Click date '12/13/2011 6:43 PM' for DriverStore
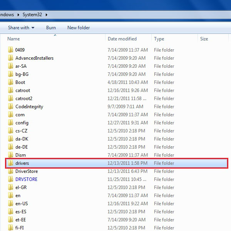This screenshot has height=231, width=231. (x=127, y=171)
